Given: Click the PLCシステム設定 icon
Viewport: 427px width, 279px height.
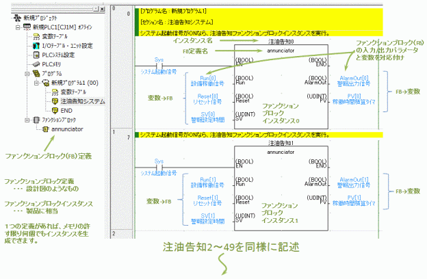Looking at the screenshot, I should coord(36,55).
